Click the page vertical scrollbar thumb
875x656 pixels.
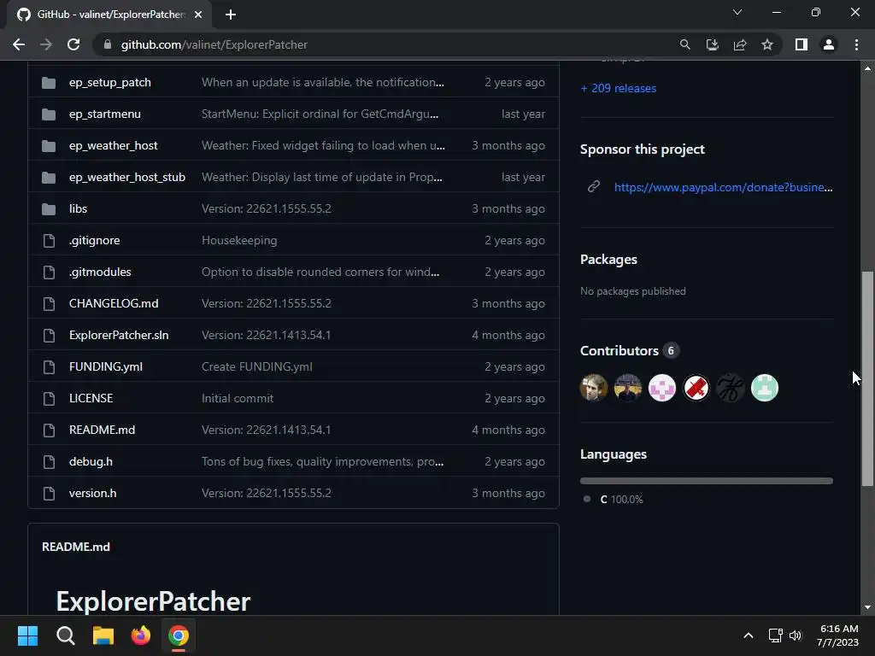point(867,378)
